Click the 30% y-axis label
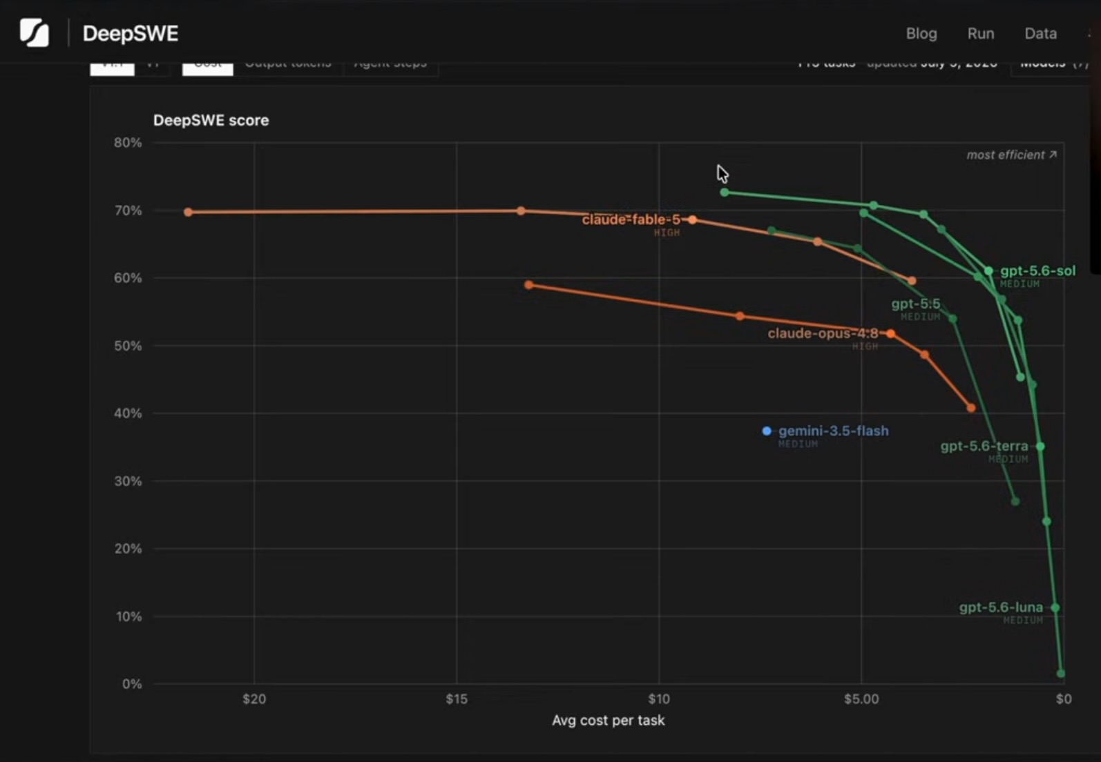This screenshot has width=1101, height=762. [x=128, y=480]
